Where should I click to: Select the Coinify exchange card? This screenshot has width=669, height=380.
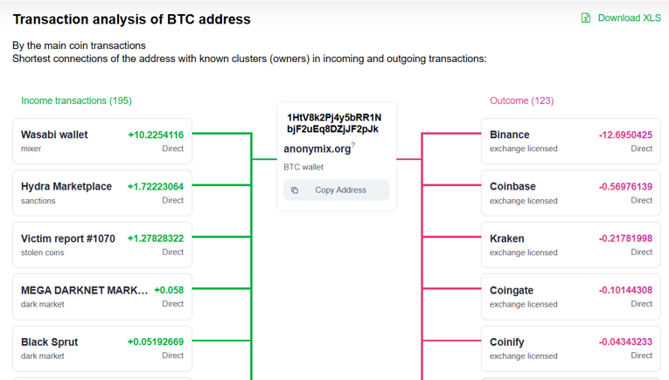[x=570, y=349]
